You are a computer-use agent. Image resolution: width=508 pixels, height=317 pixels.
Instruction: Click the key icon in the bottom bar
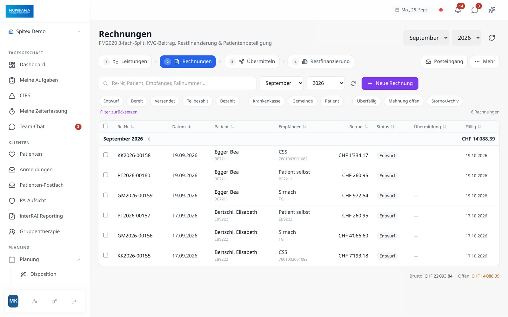54,301
